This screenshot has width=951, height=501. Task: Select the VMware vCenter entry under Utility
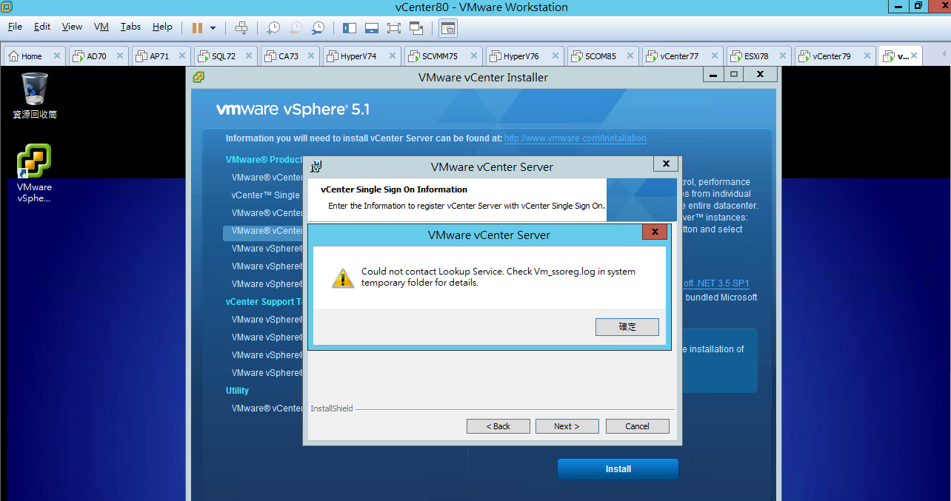[267, 408]
